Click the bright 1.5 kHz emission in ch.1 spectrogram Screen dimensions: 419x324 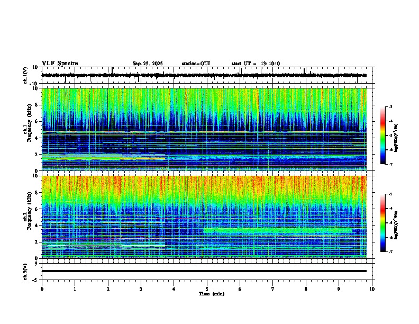104,158
